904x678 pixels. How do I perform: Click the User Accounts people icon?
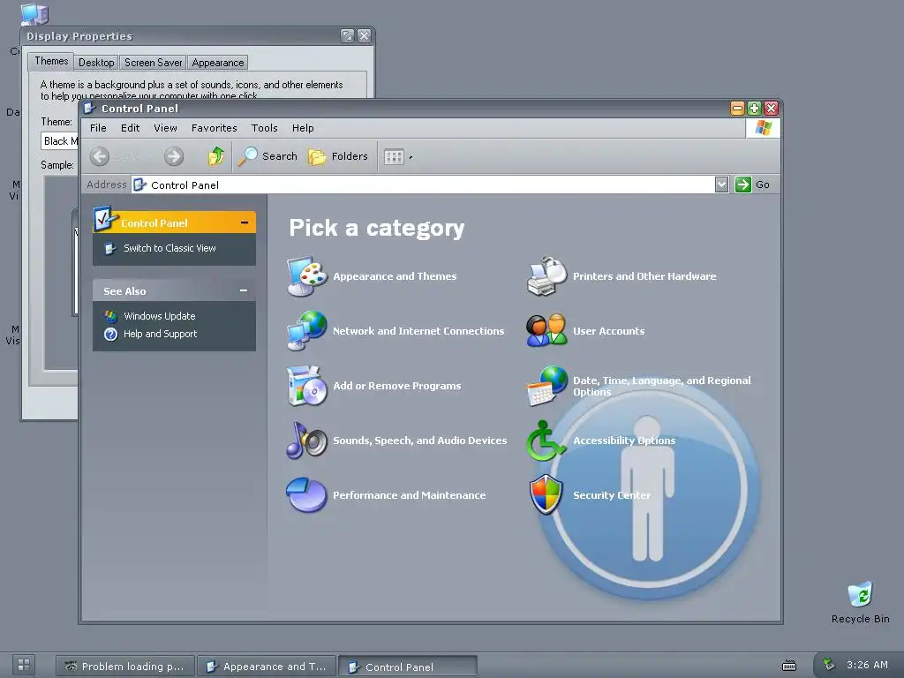[546, 331]
